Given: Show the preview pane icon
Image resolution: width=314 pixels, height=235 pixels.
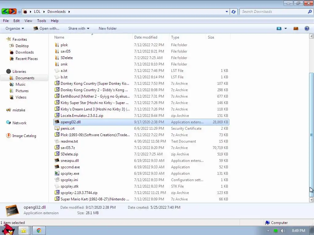Looking at the screenshot, I should (x=296, y=28).
